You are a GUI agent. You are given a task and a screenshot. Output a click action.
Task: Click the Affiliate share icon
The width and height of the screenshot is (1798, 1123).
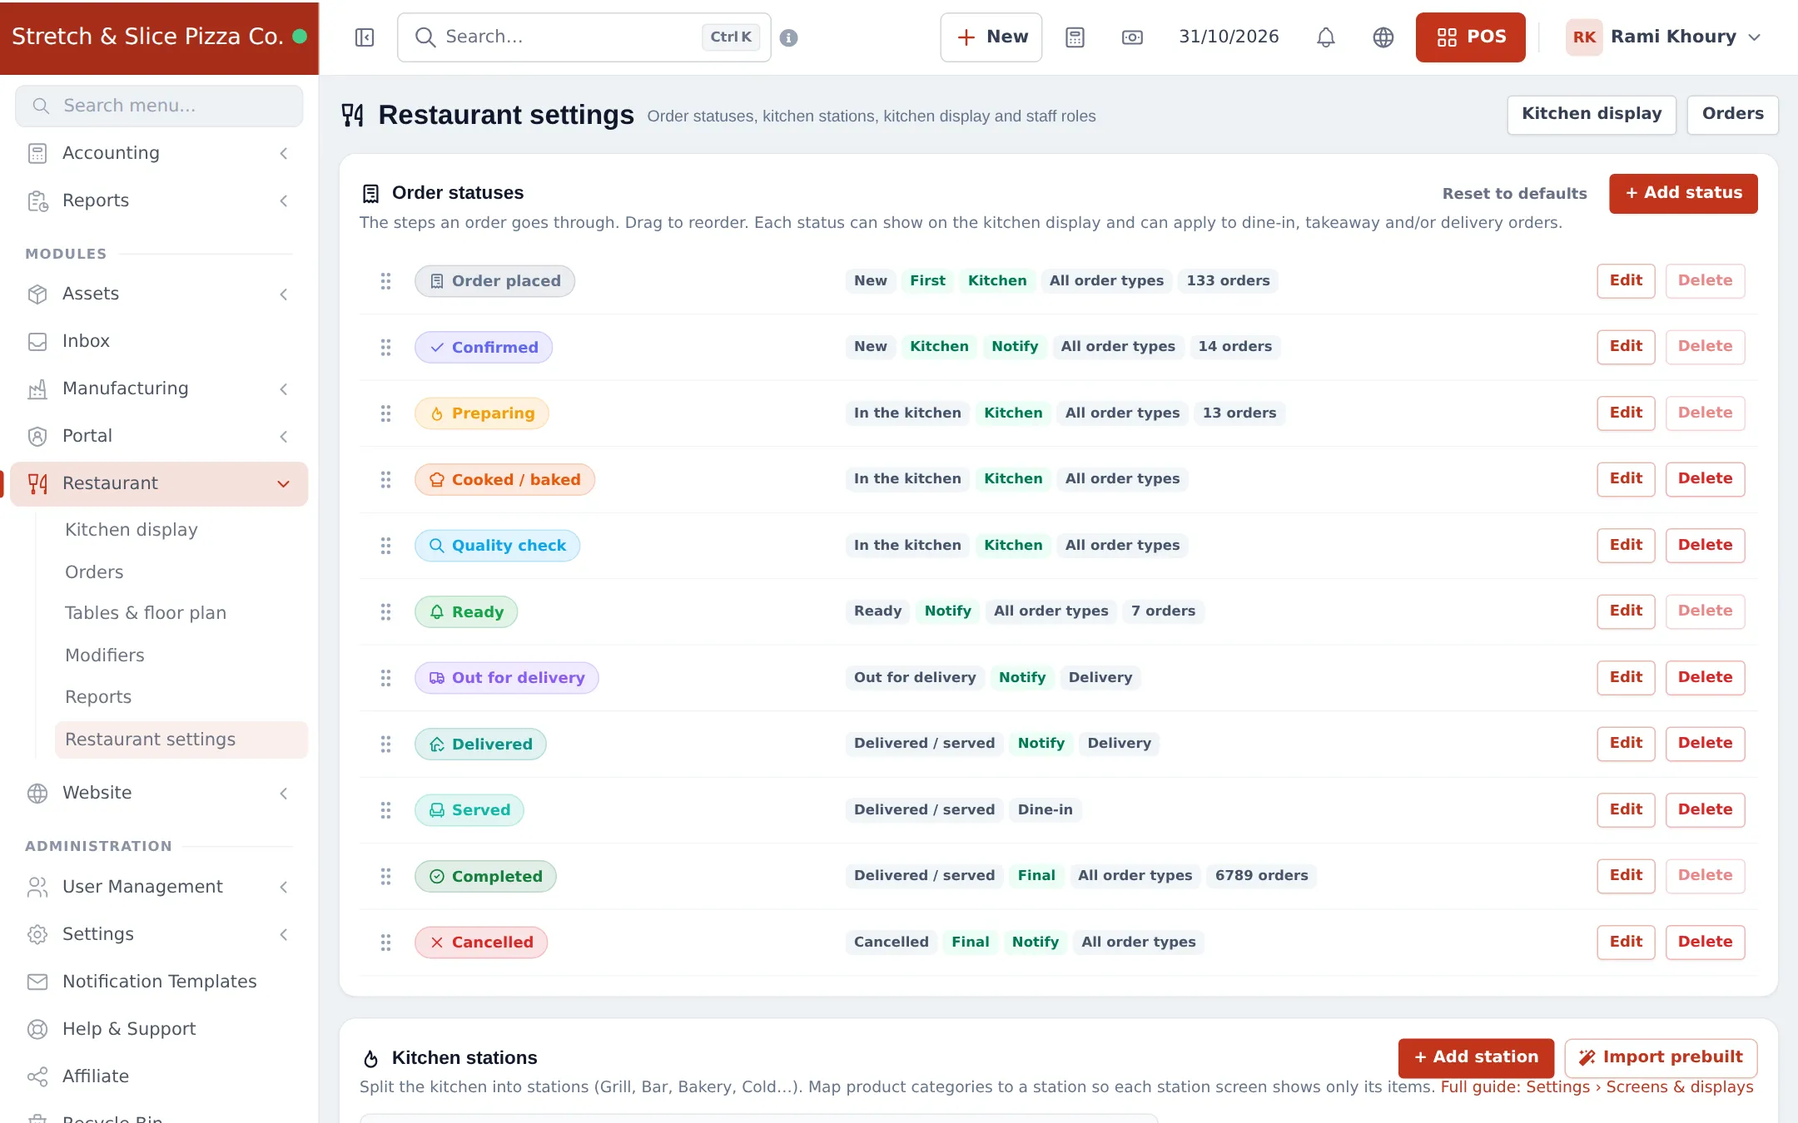tap(37, 1076)
